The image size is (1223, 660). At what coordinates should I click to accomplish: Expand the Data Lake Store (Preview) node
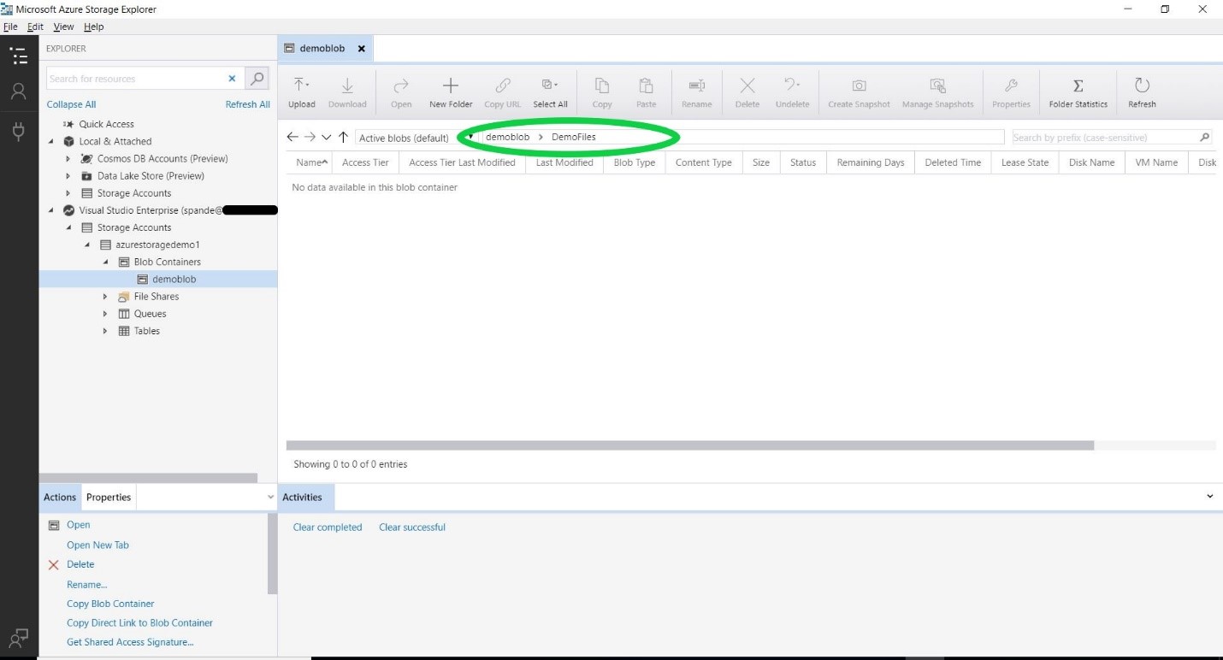coord(68,175)
